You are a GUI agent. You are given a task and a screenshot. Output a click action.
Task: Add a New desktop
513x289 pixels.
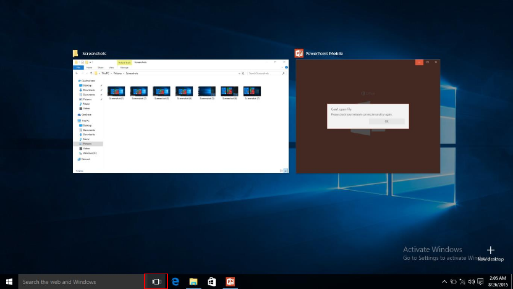pos(490,253)
